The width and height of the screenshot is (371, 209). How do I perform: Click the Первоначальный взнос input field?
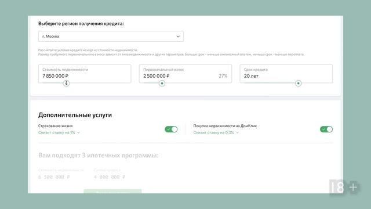[185, 74]
